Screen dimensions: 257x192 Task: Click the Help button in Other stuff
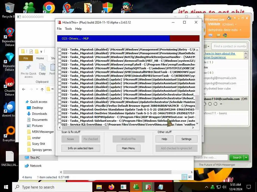(x=164, y=139)
